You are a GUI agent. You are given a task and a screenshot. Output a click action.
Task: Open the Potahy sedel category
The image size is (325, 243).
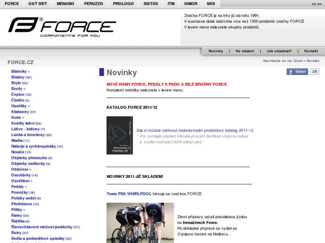point(26,198)
